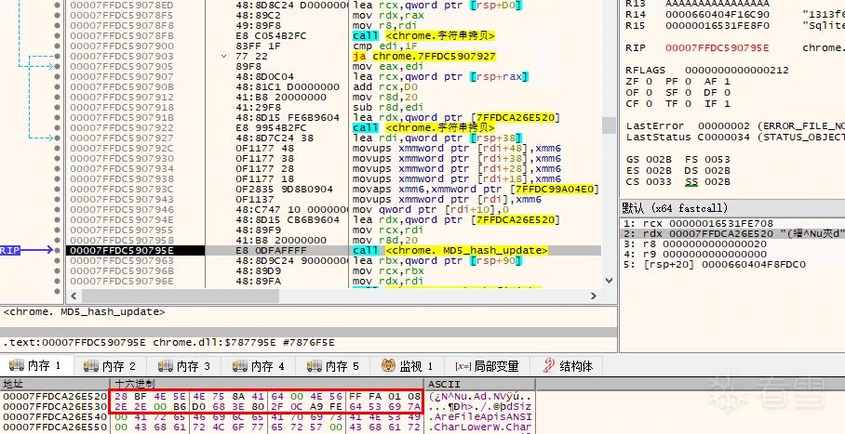Toggle breakpoint dot at address 00007FFDC5907903
Screen dimensions: 845x434
coord(58,56)
